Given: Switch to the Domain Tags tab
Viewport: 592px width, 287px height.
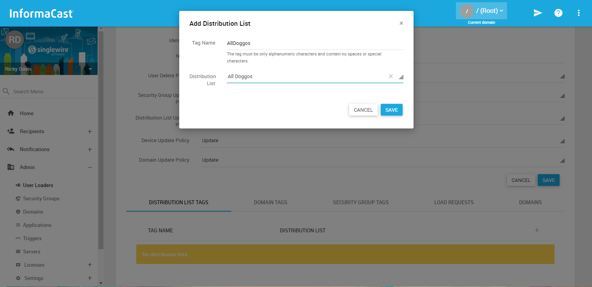Looking at the screenshot, I should 270,202.
